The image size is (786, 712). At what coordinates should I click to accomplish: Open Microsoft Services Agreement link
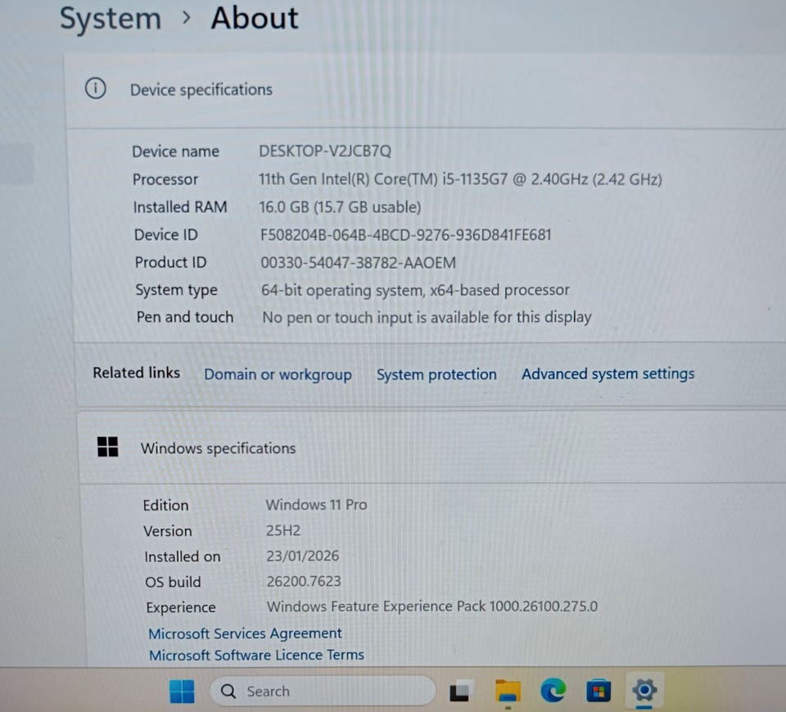245,633
